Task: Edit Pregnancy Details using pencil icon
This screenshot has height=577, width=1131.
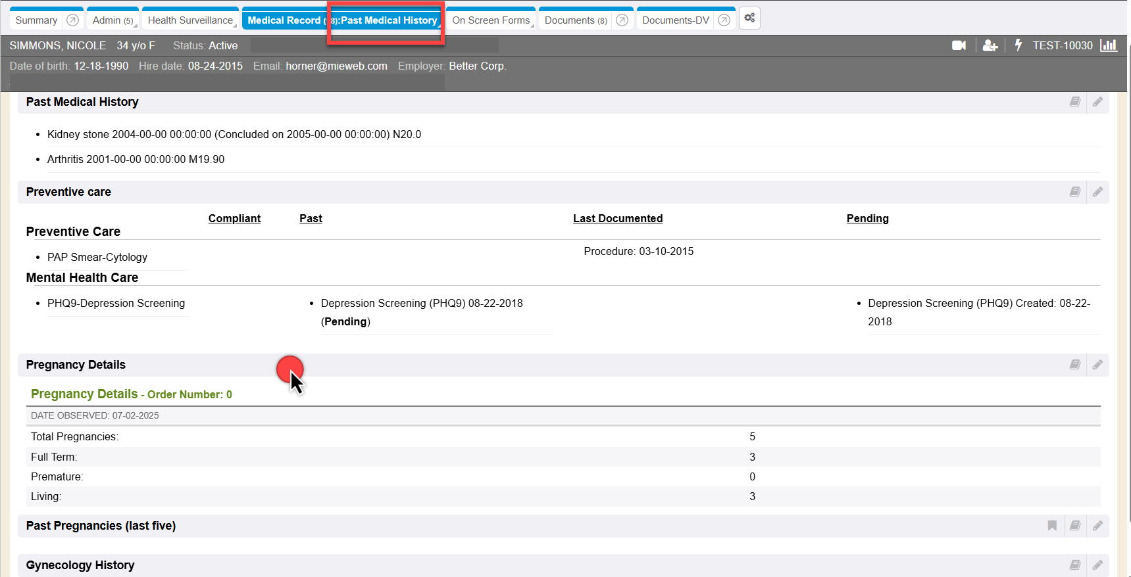Action: 1097,365
